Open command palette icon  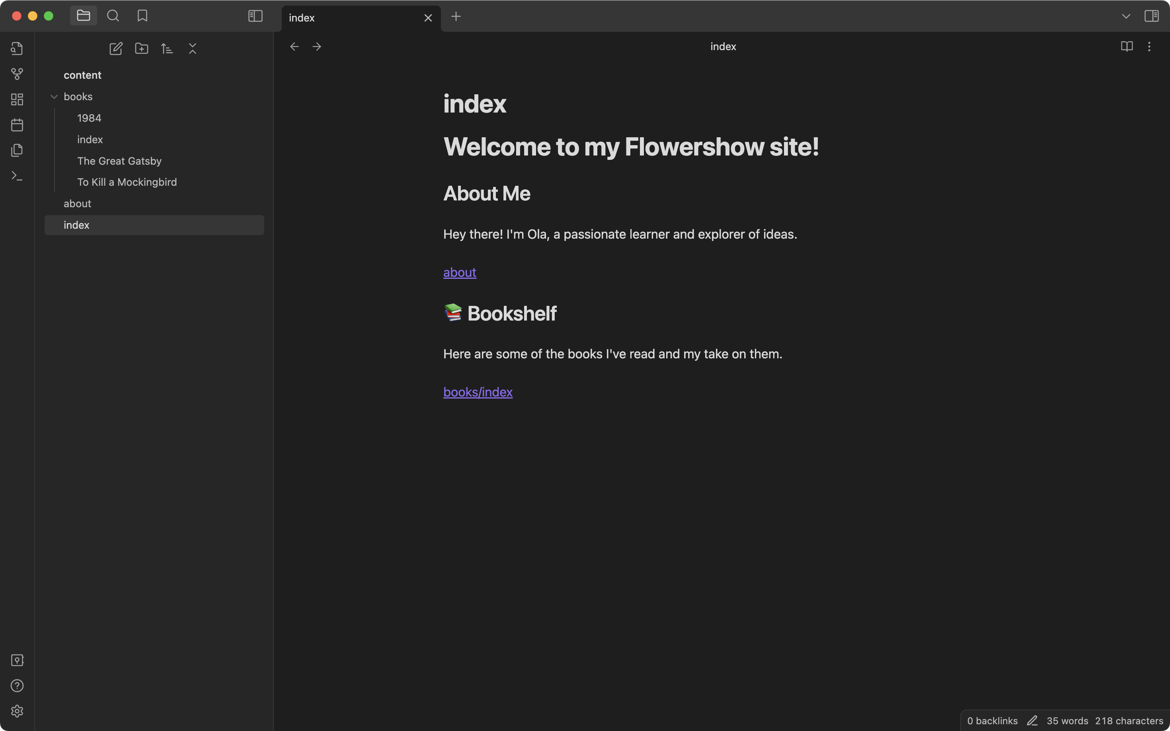17,176
